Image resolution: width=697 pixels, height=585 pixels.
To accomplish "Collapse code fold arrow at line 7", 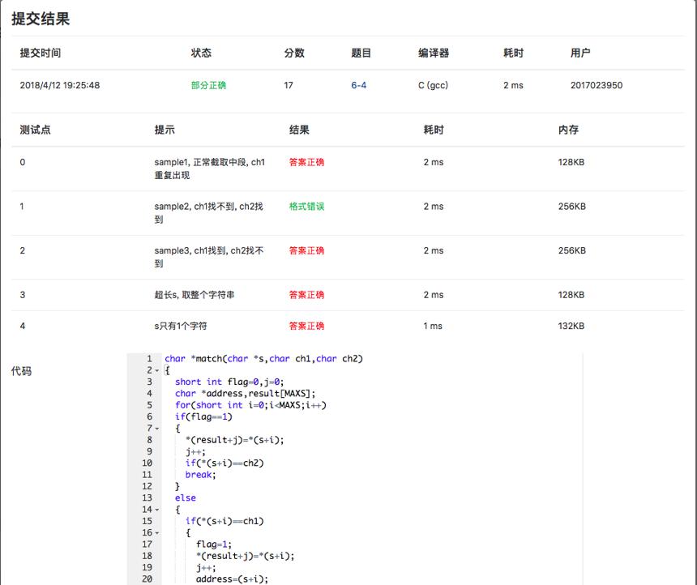I will (157, 429).
